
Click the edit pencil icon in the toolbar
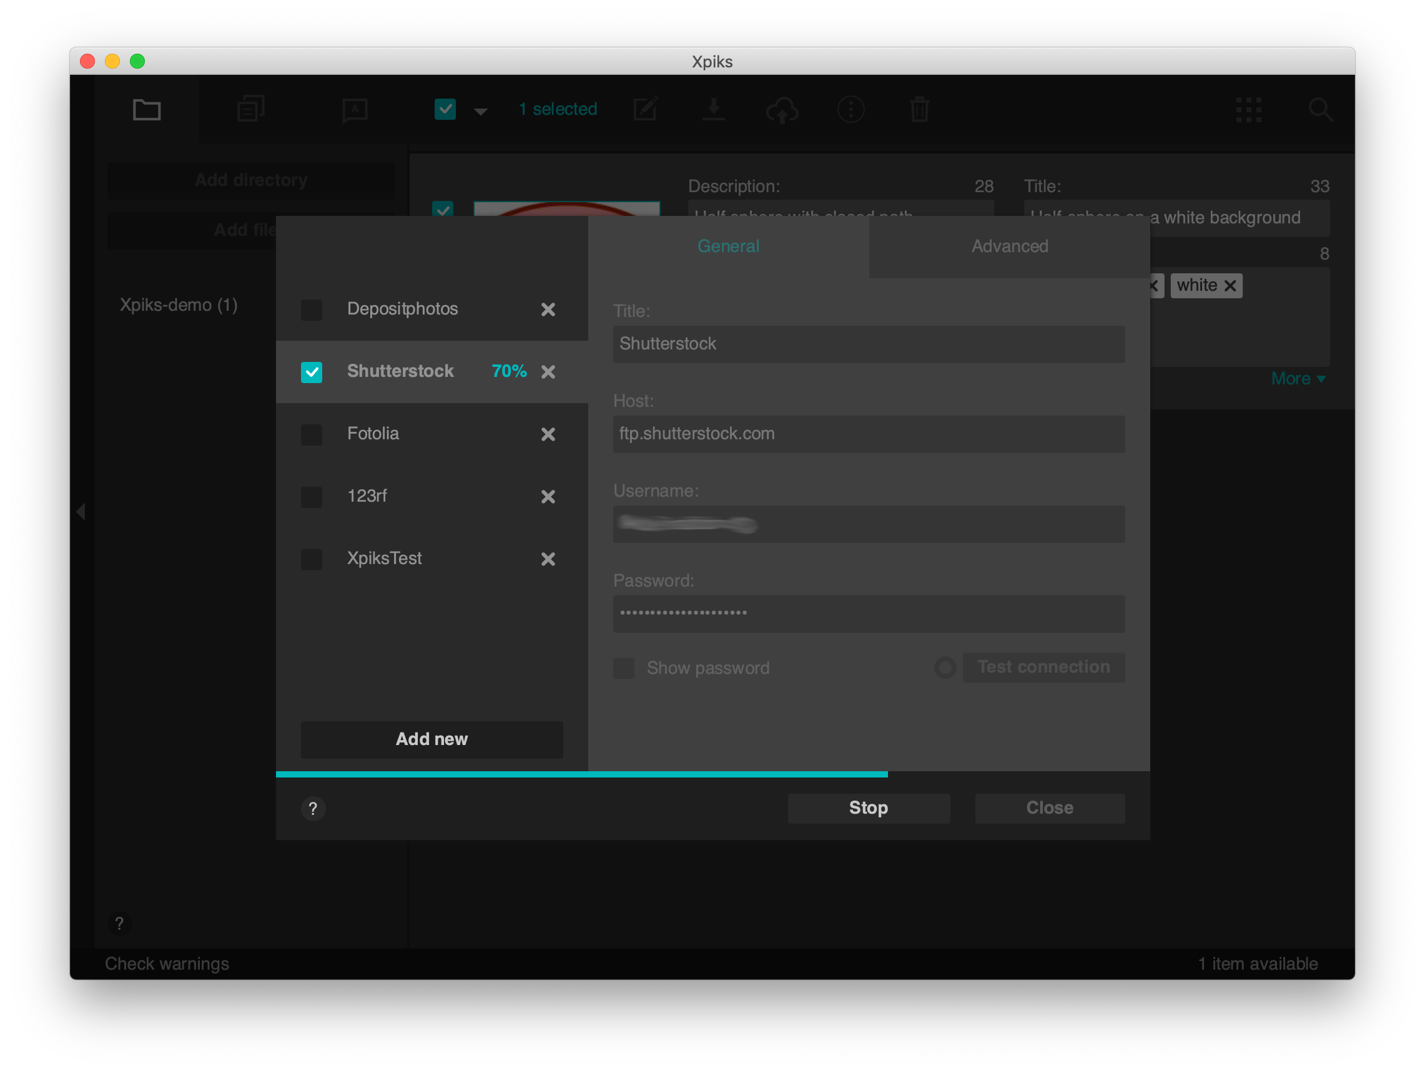point(646,109)
